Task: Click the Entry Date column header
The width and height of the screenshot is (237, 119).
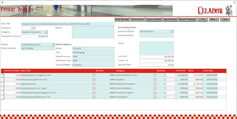Action: [x=208, y=71]
